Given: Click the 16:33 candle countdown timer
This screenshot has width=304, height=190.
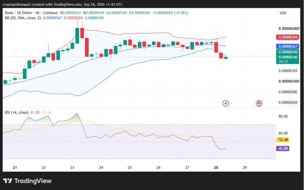Looking at the screenshot, I should 283,62.
